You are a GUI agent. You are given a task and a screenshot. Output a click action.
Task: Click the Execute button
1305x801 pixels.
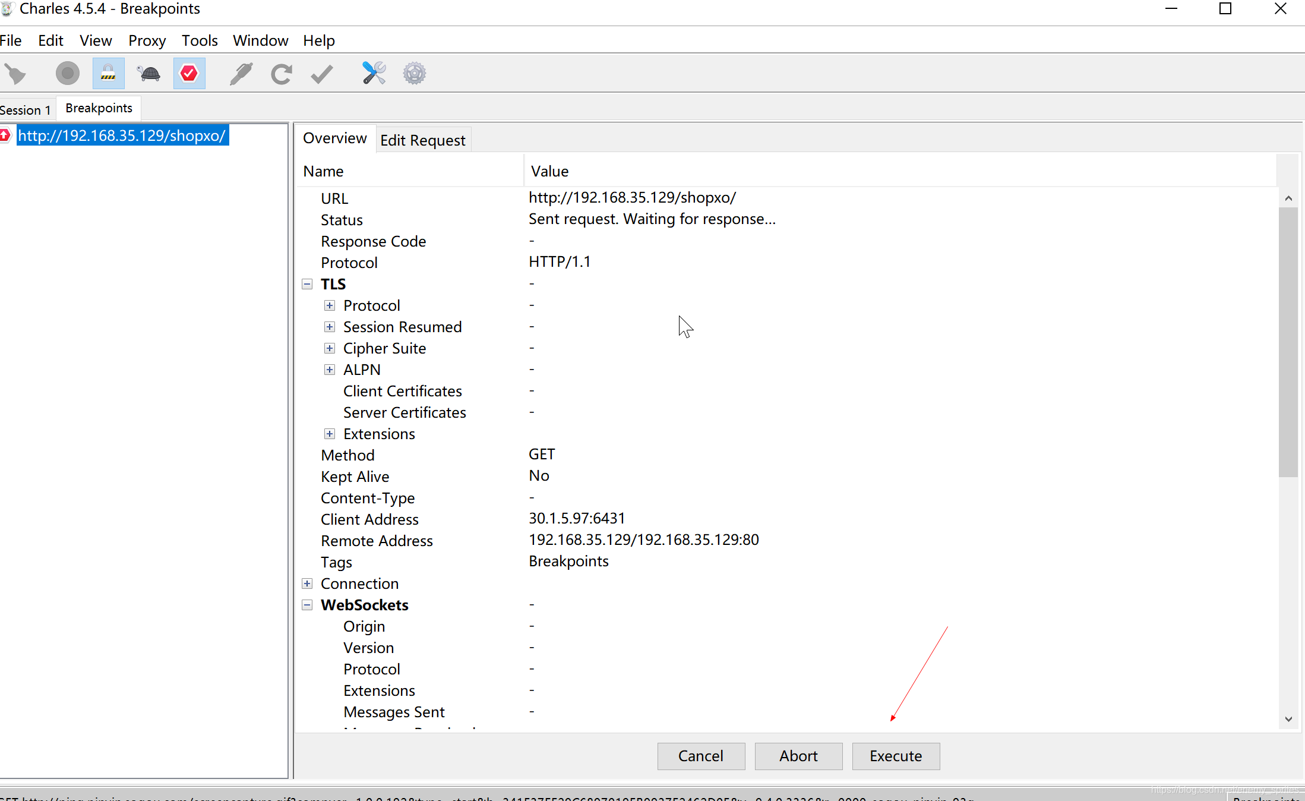(895, 756)
